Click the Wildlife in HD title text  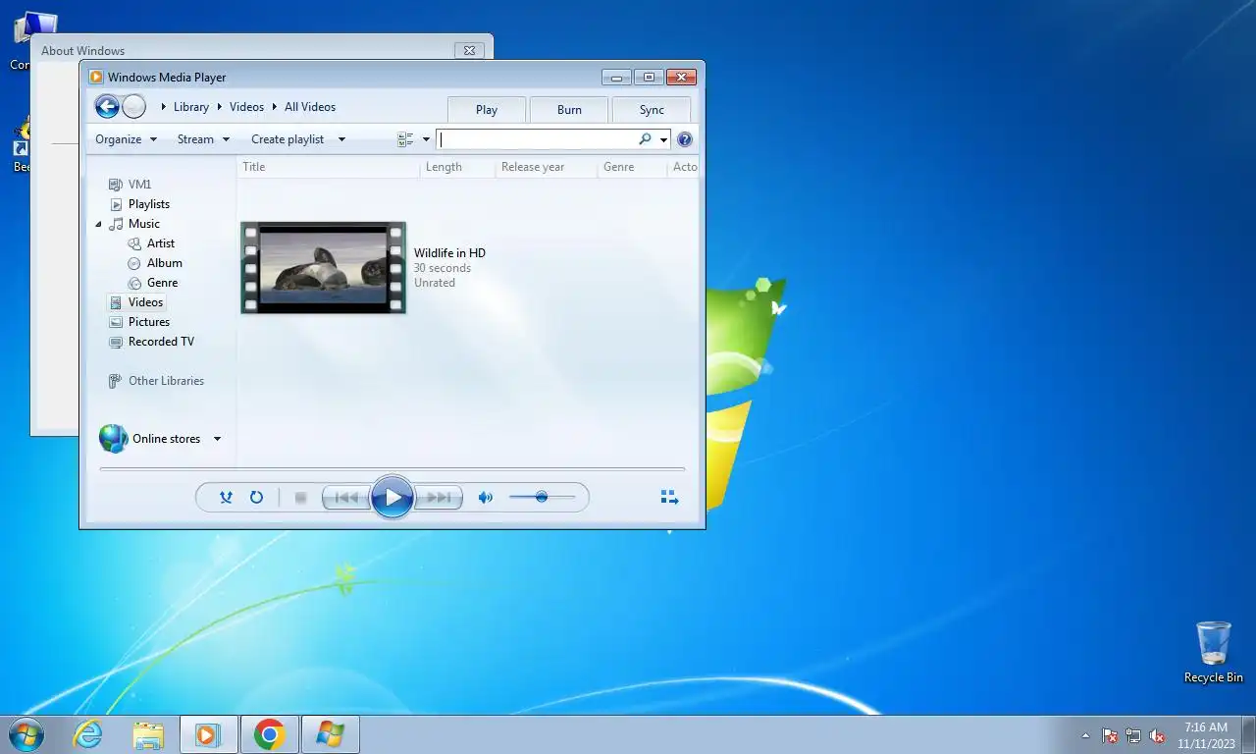(x=449, y=253)
